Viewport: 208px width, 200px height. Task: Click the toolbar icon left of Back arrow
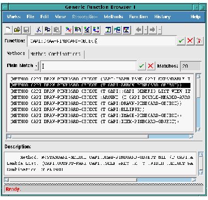pyautogui.click(x=127, y=30)
